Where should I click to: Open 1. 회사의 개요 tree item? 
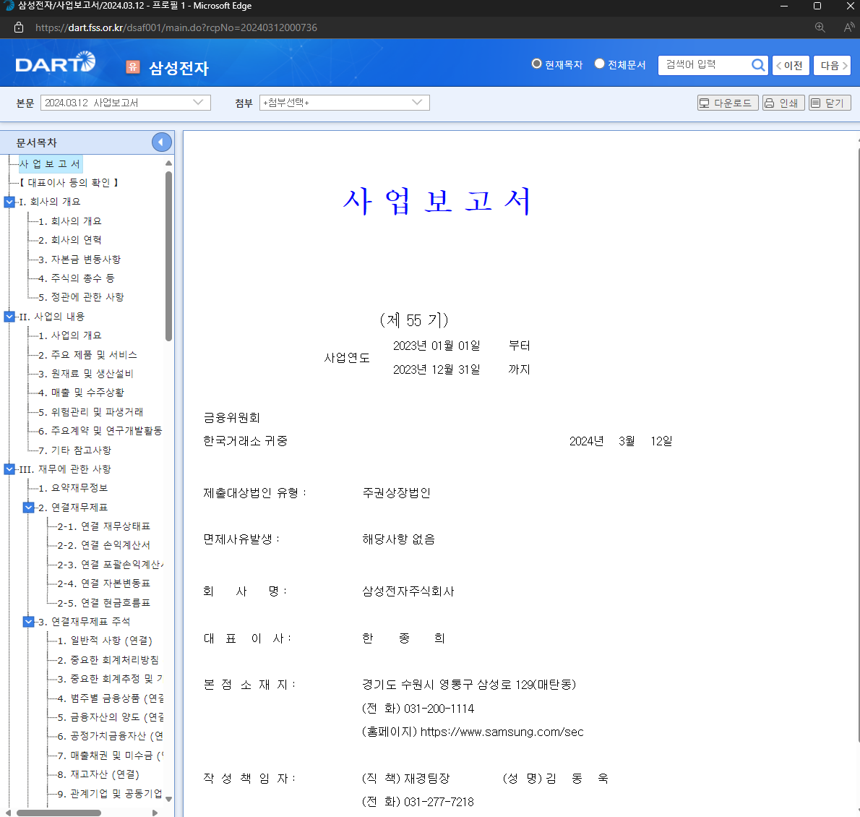coord(69,221)
